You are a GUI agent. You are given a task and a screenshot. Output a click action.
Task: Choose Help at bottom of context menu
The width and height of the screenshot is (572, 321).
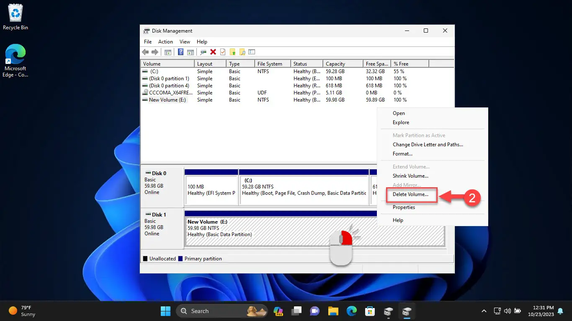point(433,220)
